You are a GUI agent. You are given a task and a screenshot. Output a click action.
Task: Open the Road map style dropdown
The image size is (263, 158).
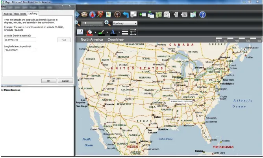(x=125, y=23)
